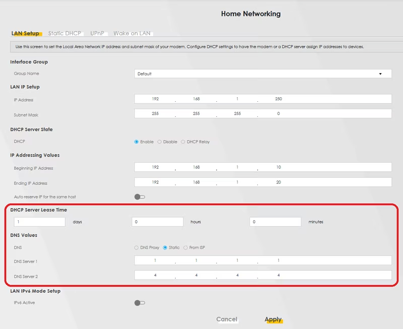
Task: Click the Apply button
Action: coord(273,319)
